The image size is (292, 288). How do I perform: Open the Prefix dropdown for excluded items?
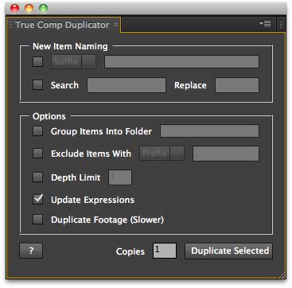(162, 154)
